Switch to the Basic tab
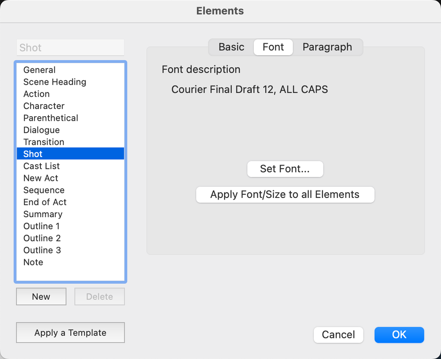Image resolution: width=441 pixels, height=359 pixels. click(x=231, y=47)
